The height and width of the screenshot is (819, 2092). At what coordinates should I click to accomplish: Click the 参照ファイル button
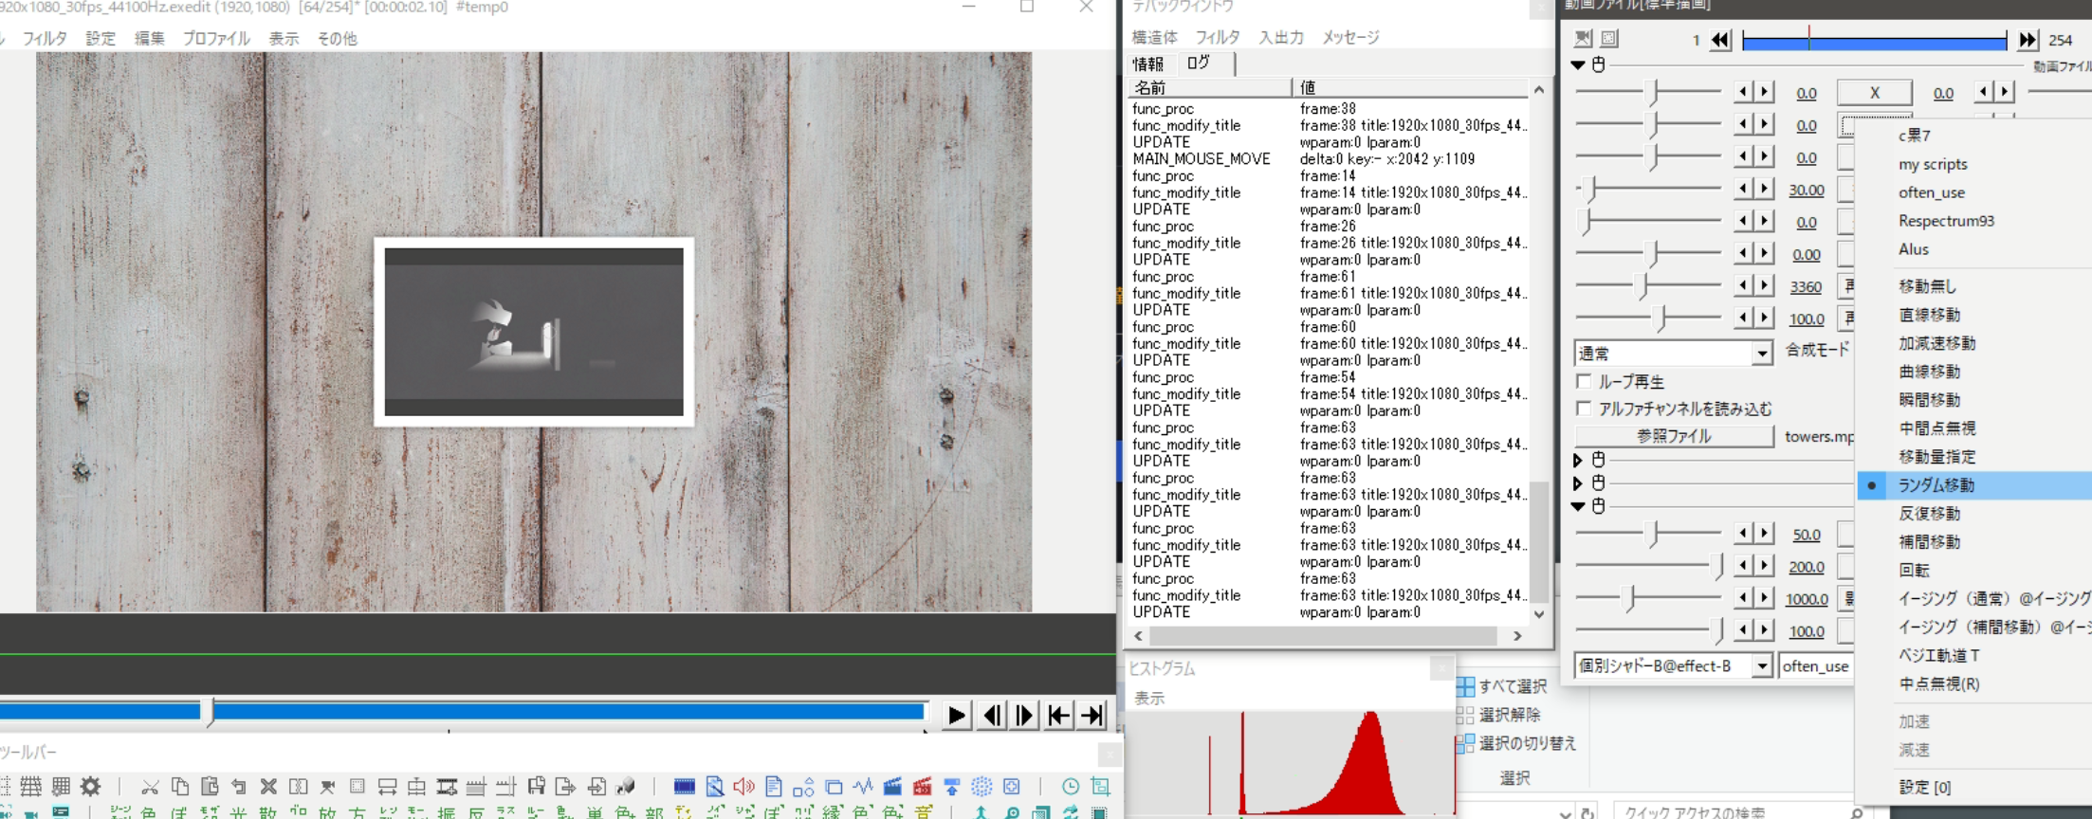pos(1674,436)
